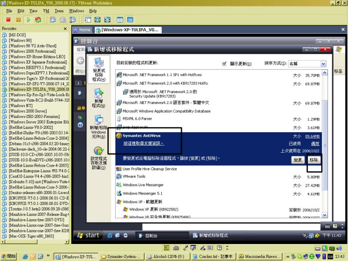Screen dimensions: 348x261
Task: Click the Favorites list scroll right arrow
Action: coord(67,242)
